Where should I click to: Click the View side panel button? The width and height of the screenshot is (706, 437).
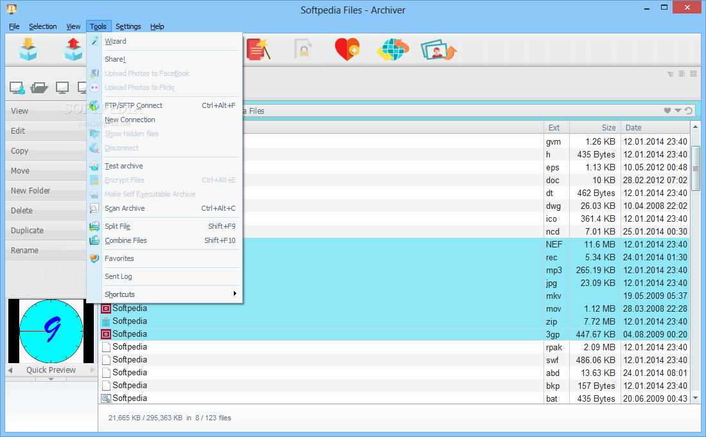pyautogui.click(x=46, y=111)
